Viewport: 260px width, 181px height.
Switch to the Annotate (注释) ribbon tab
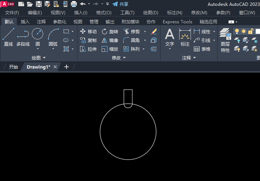(41, 22)
